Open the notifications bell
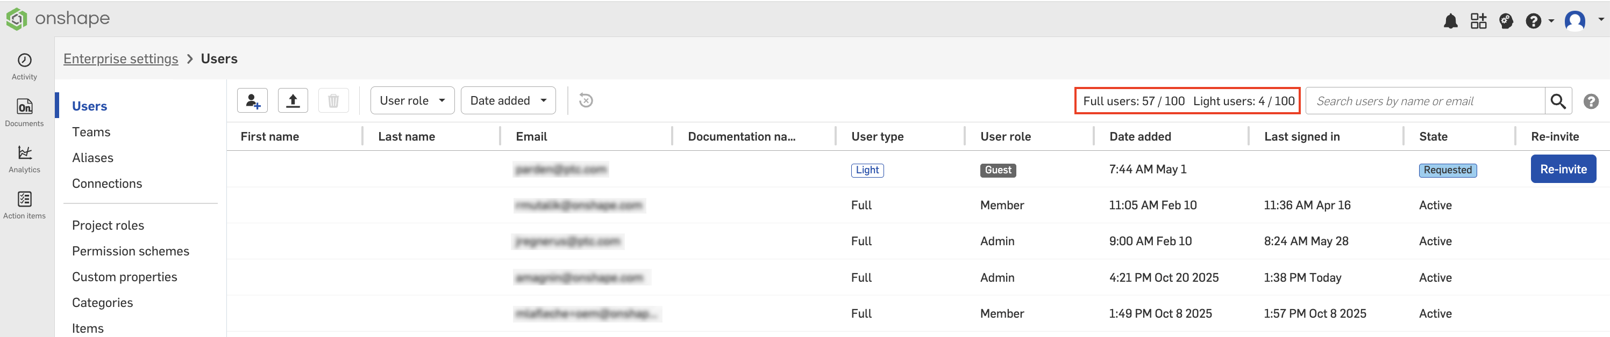The image size is (1610, 337). coord(1450,21)
